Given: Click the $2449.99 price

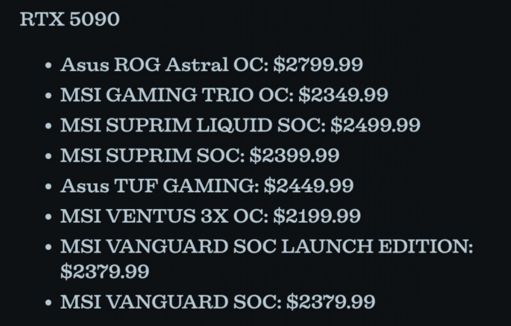Looking at the screenshot, I should pos(308,186).
